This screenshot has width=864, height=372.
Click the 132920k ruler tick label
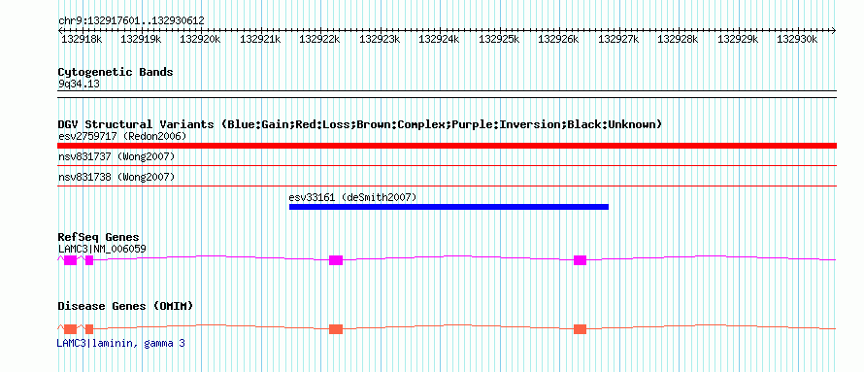pyautogui.click(x=201, y=39)
